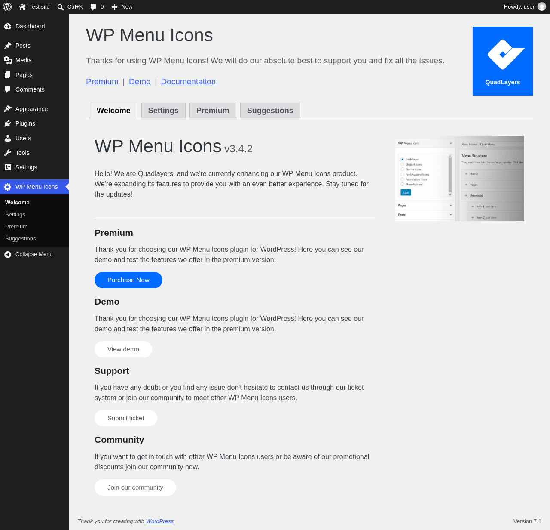Open Tools menu item

[x=34, y=153]
